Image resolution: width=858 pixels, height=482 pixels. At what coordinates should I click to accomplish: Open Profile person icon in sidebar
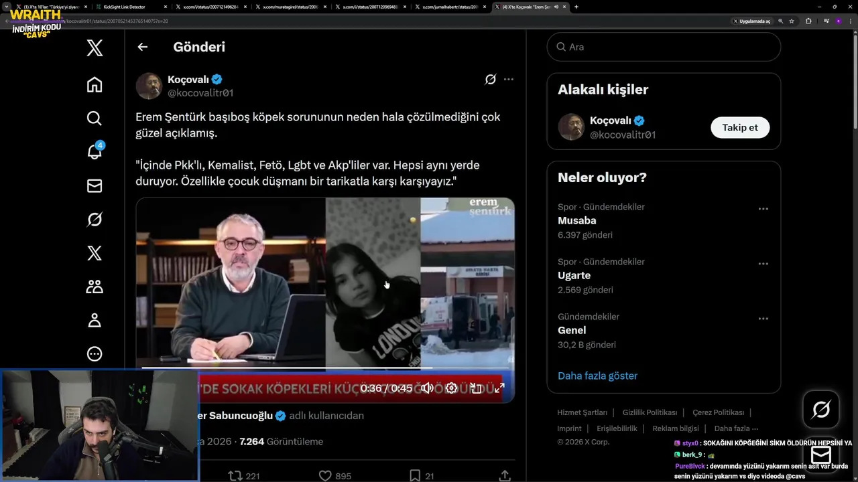95,321
